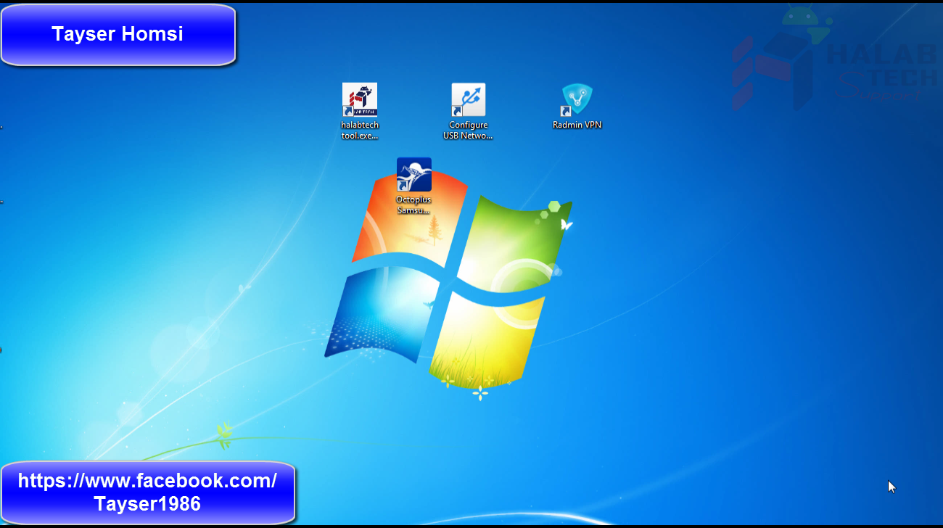This screenshot has height=528, width=943.
Task: Select the halabtech tool.exe icon label
Action: coord(360,130)
